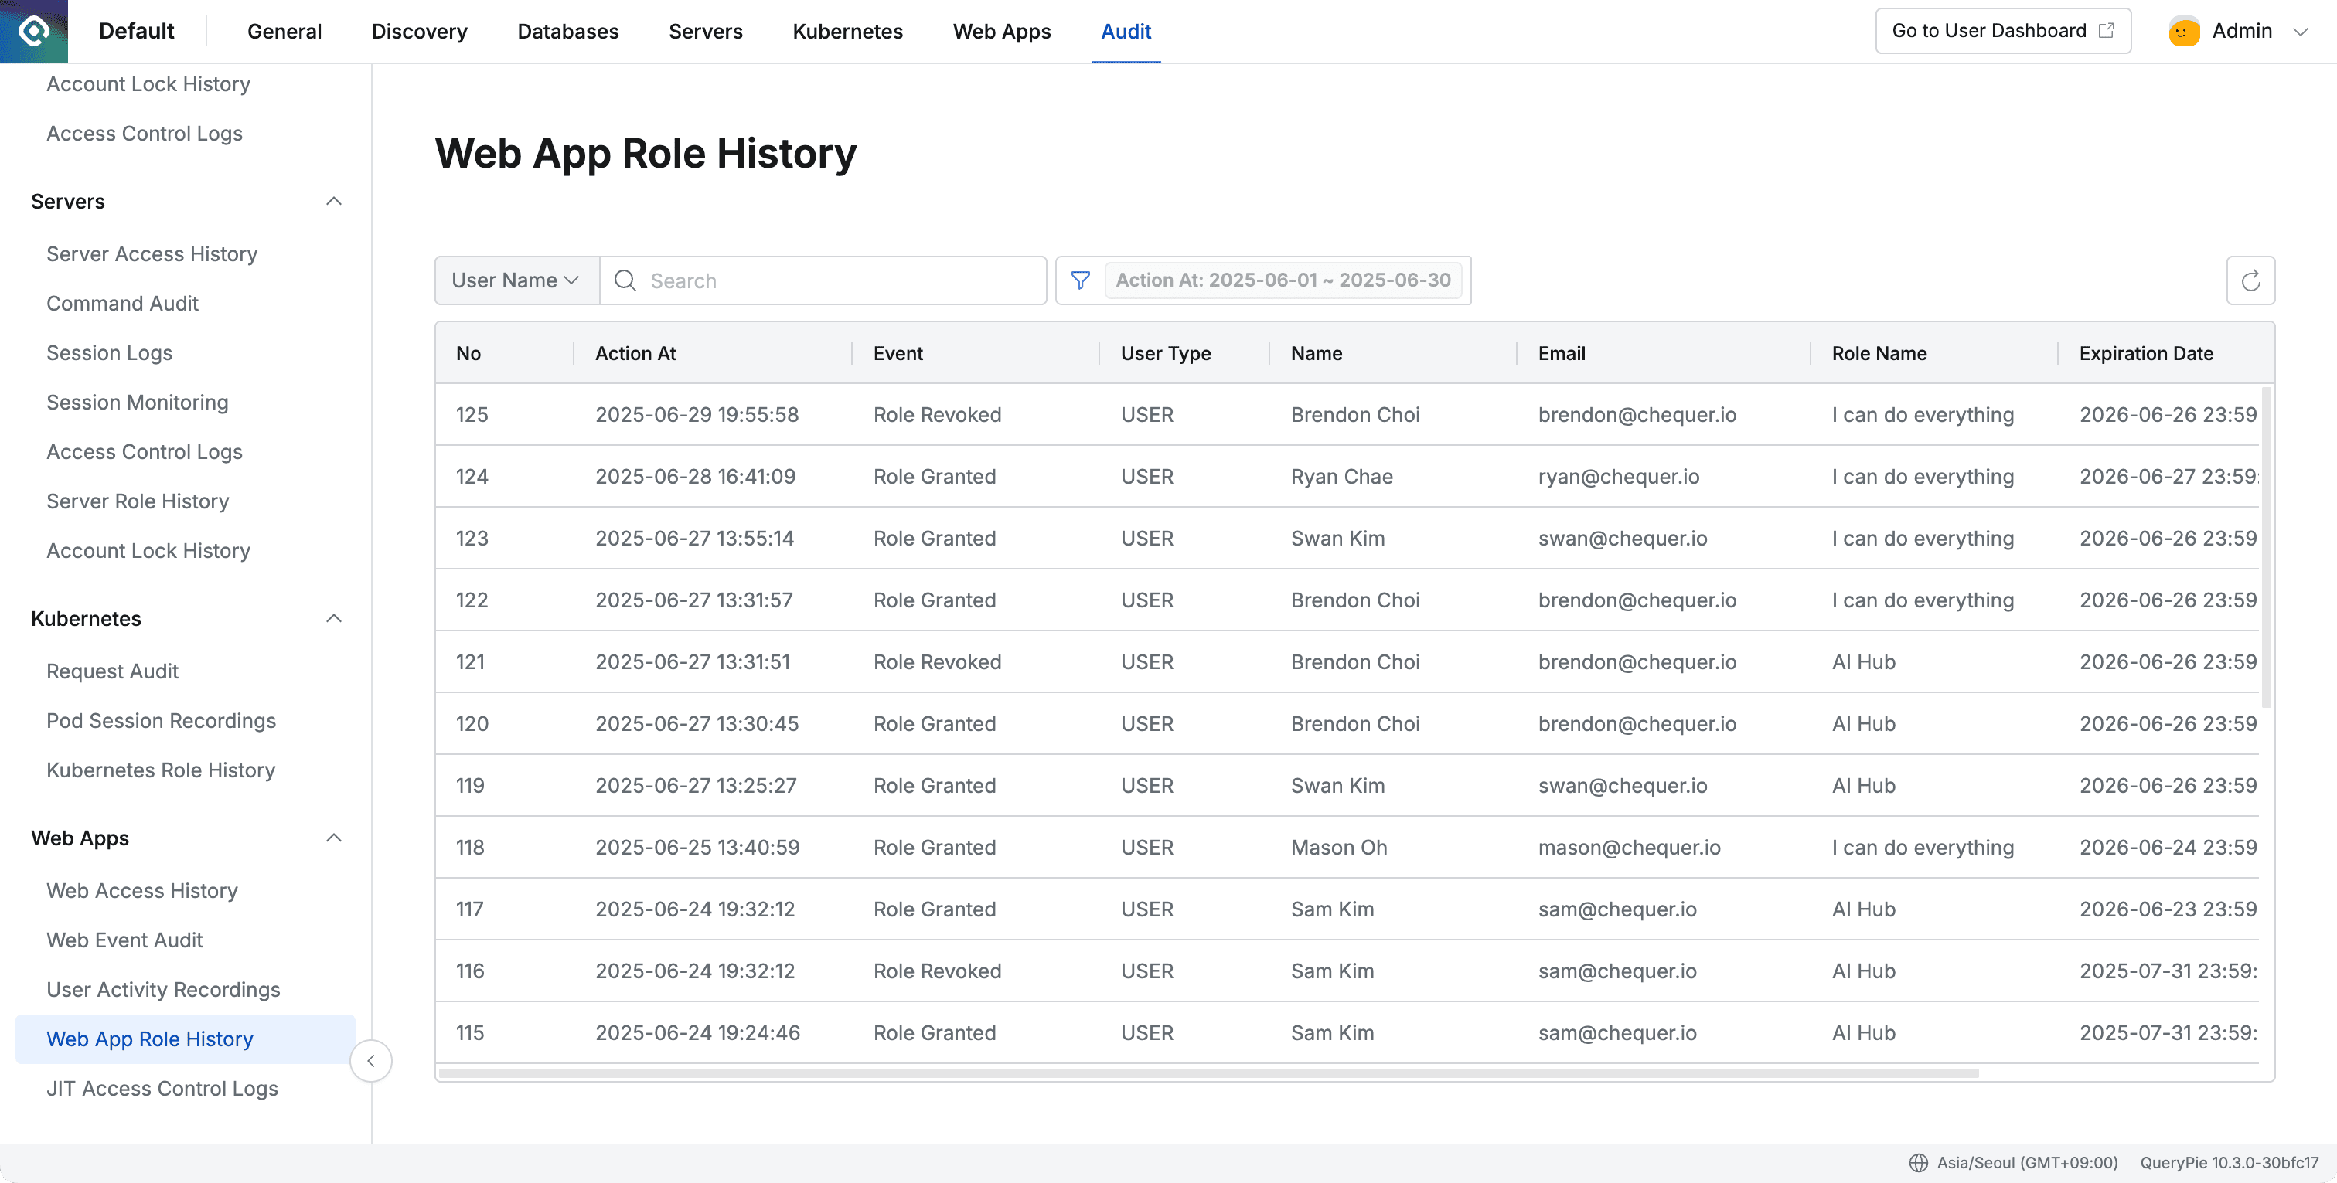Open Kubernetes Role History page
Screen dimensions: 2337x1183
pyautogui.click(x=161, y=770)
